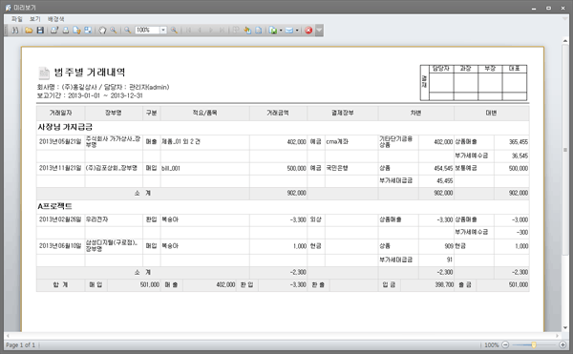Save the report with the floppy disk icon
The height and width of the screenshot is (354, 573).
tap(40, 31)
